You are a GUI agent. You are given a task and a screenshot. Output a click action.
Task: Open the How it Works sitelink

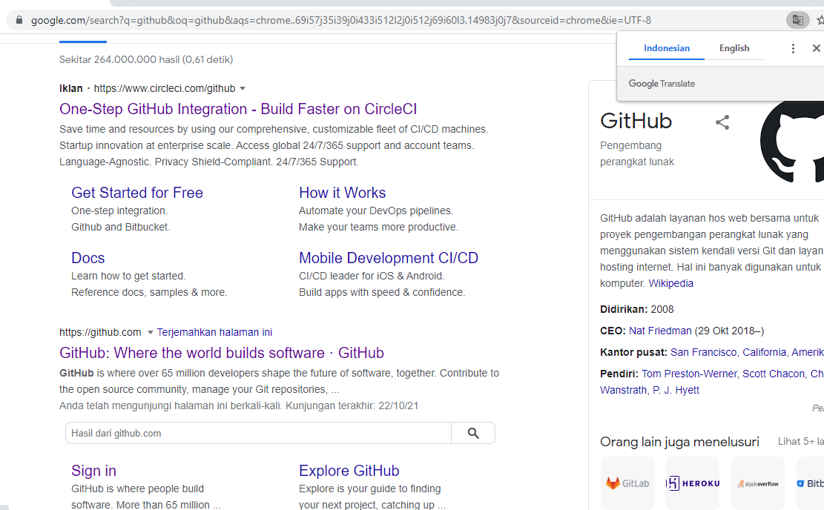pos(342,193)
